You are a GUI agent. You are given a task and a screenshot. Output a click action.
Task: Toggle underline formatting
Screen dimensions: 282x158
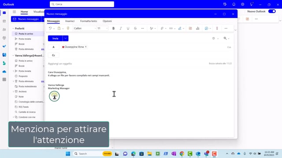coord(128,28)
